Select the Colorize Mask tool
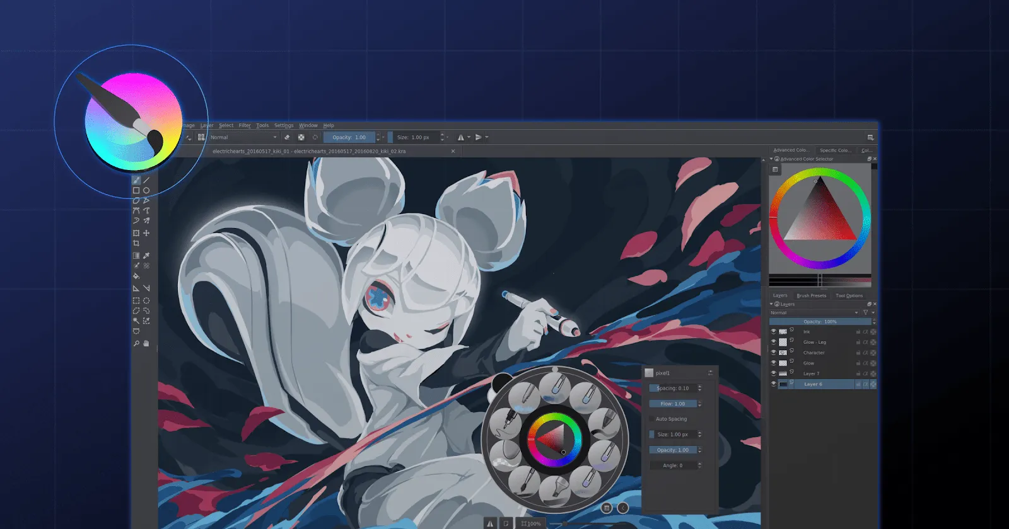Image resolution: width=1009 pixels, height=529 pixels. click(x=136, y=266)
